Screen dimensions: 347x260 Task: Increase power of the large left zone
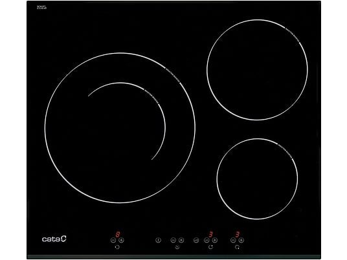(121, 240)
